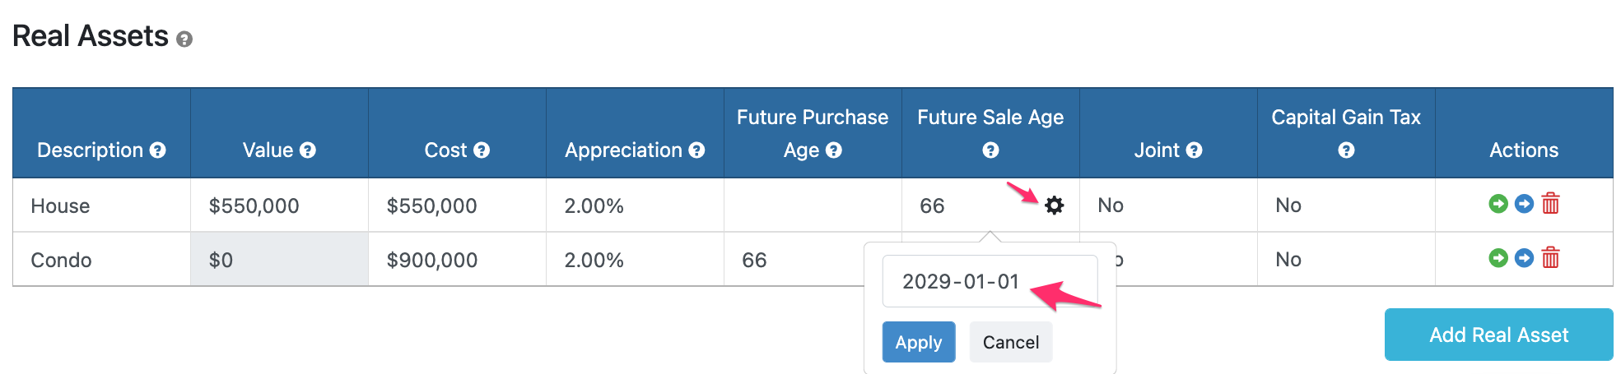Viewport: 1621px width, 374px height.
Task: Show help for Capital Gain Tax column
Action: pyautogui.click(x=1346, y=150)
